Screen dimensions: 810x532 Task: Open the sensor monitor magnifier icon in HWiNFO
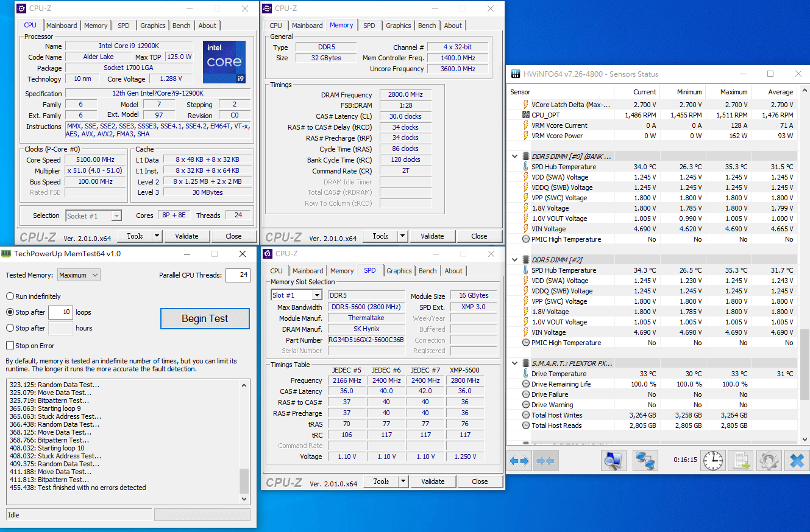[614, 461]
